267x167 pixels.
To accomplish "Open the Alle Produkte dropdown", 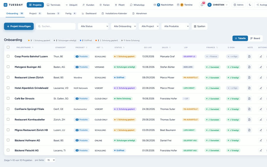I will click(x=175, y=26).
